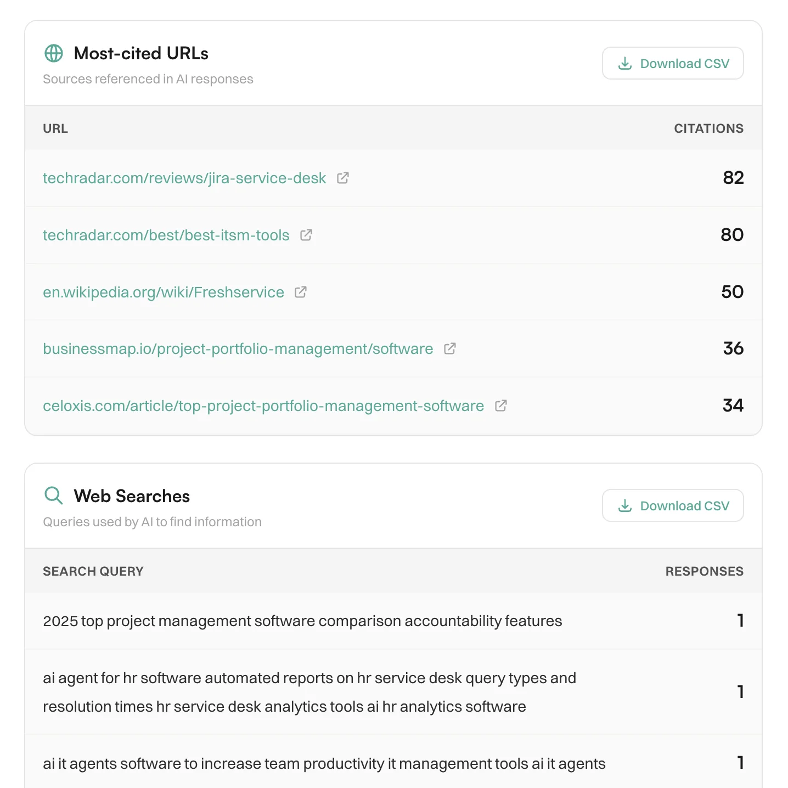788x788 pixels.
Task: Select the 2025 top project management software query row
Action: pos(302,621)
